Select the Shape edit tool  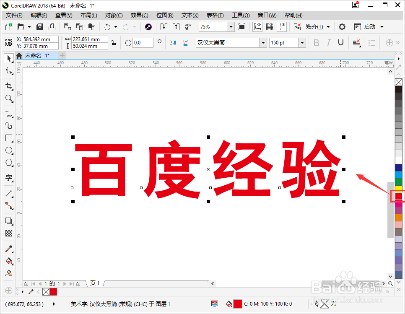[9, 71]
